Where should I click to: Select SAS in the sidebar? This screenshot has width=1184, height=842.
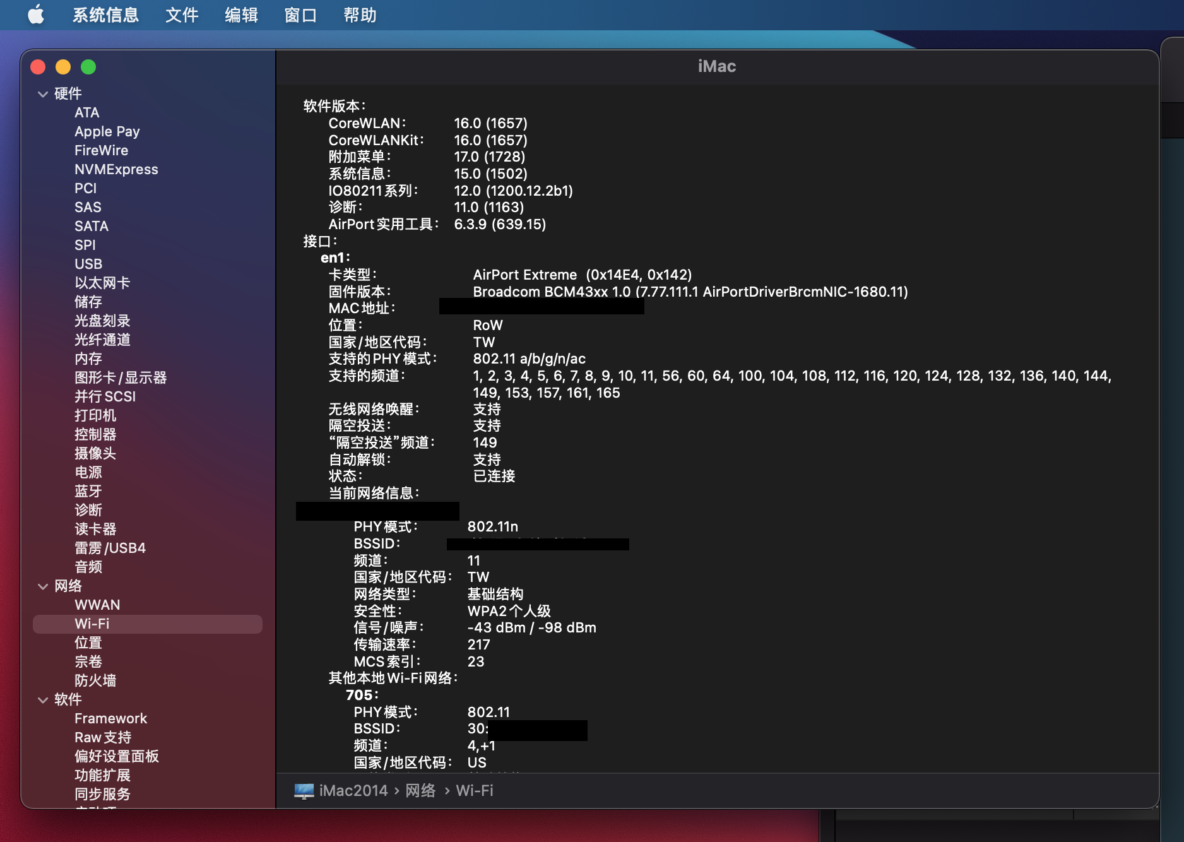(x=88, y=208)
